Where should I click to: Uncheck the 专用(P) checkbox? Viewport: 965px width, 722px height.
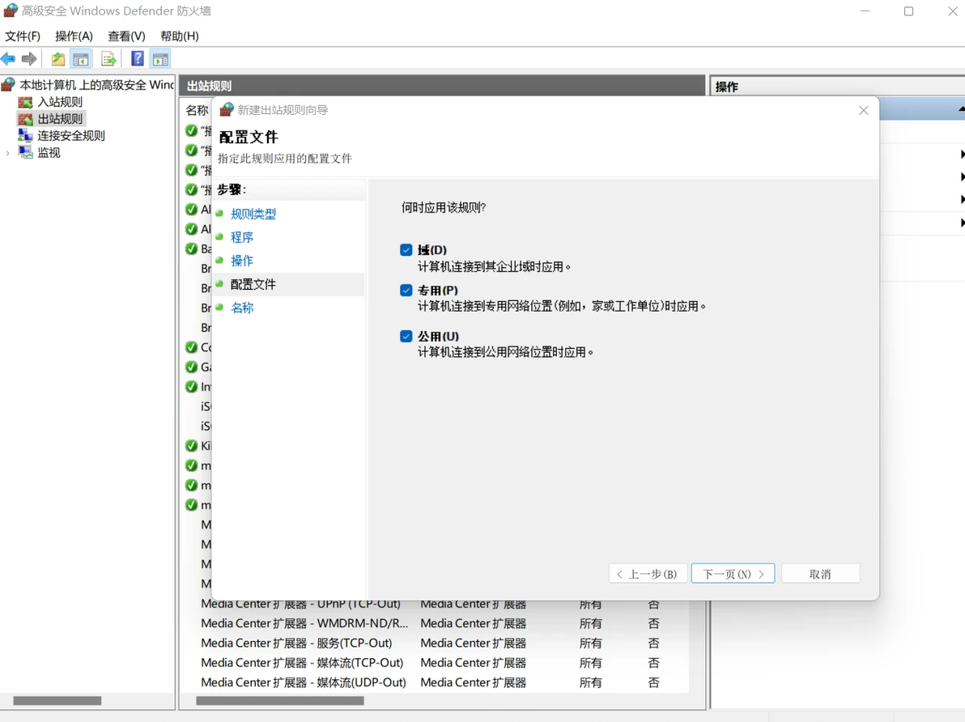pos(406,290)
